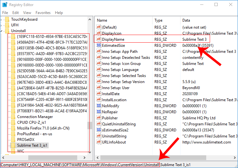Select the {4569AD91-47F4-4D9E key

[52, 42]
